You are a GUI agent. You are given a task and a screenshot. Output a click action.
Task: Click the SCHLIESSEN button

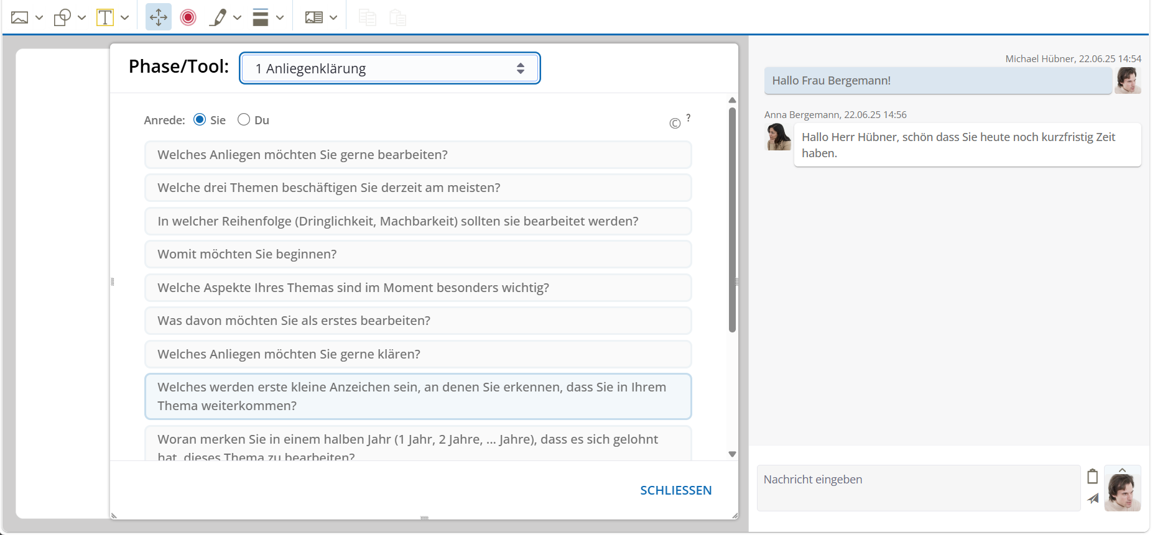point(675,490)
